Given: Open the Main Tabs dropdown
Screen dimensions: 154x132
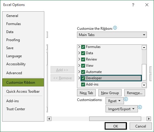Looking at the screenshot, I should (112, 35).
